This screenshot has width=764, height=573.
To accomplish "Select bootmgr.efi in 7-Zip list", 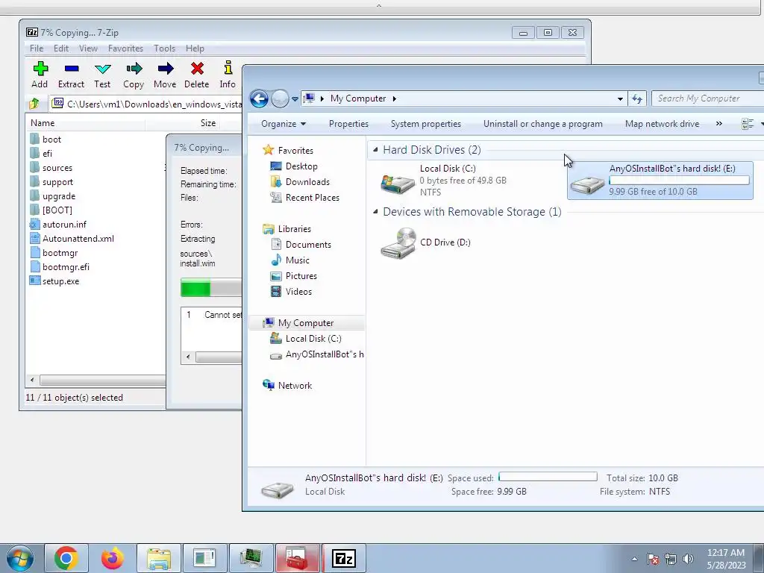I will [60, 267].
